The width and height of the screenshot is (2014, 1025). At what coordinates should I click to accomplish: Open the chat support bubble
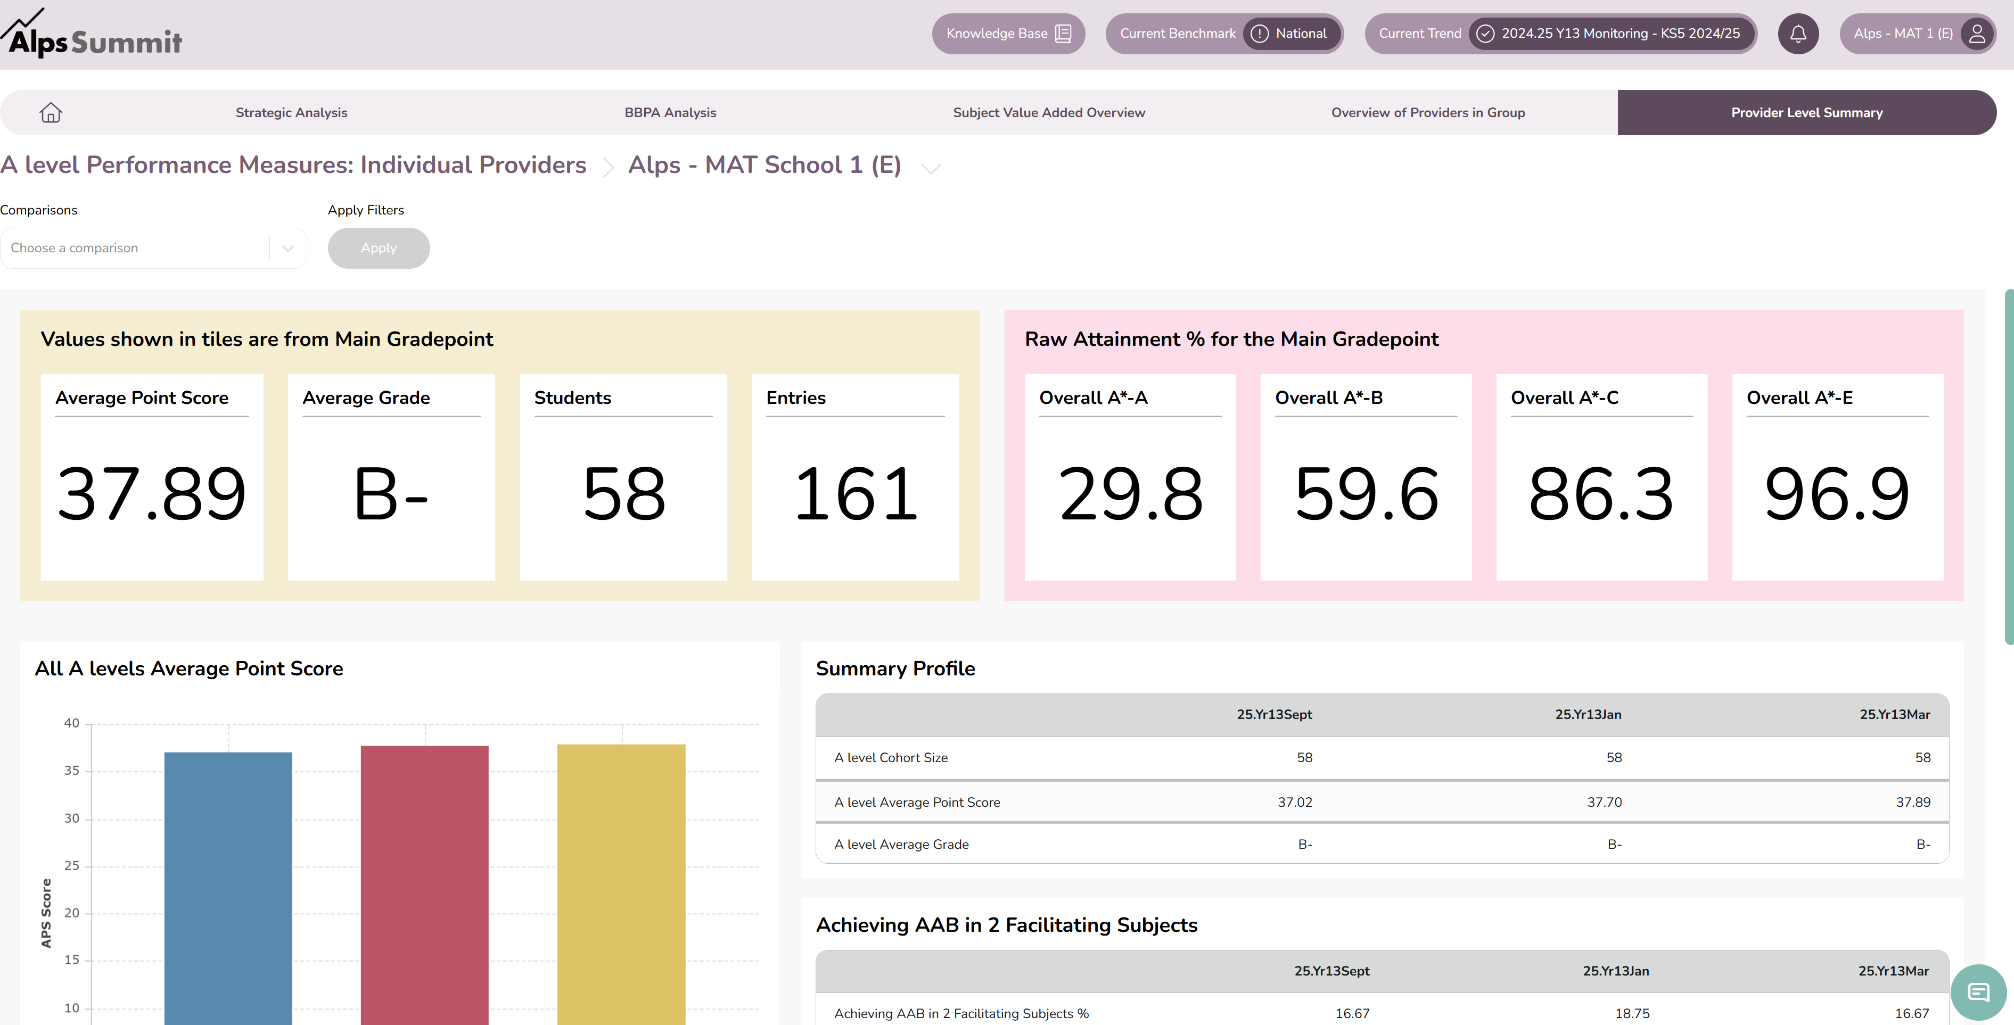(1978, 993)
